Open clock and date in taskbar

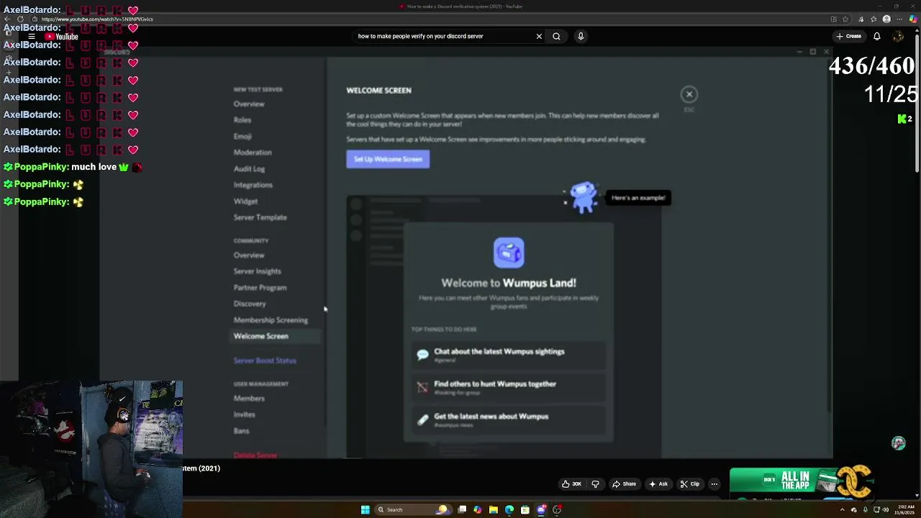pos(904,509)
